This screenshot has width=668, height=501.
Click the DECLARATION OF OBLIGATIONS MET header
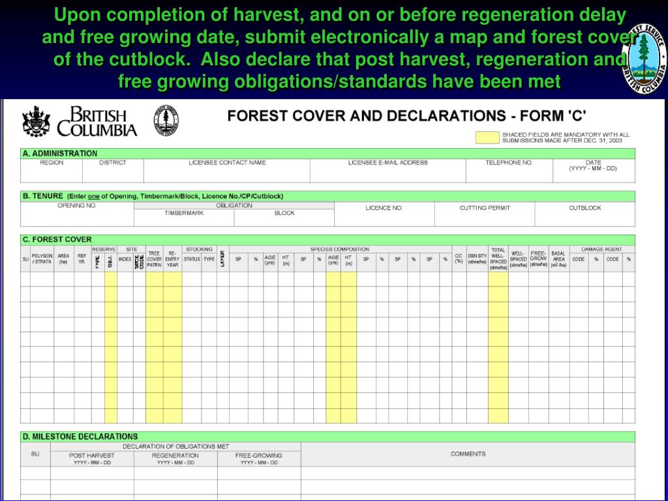(176, 446)
